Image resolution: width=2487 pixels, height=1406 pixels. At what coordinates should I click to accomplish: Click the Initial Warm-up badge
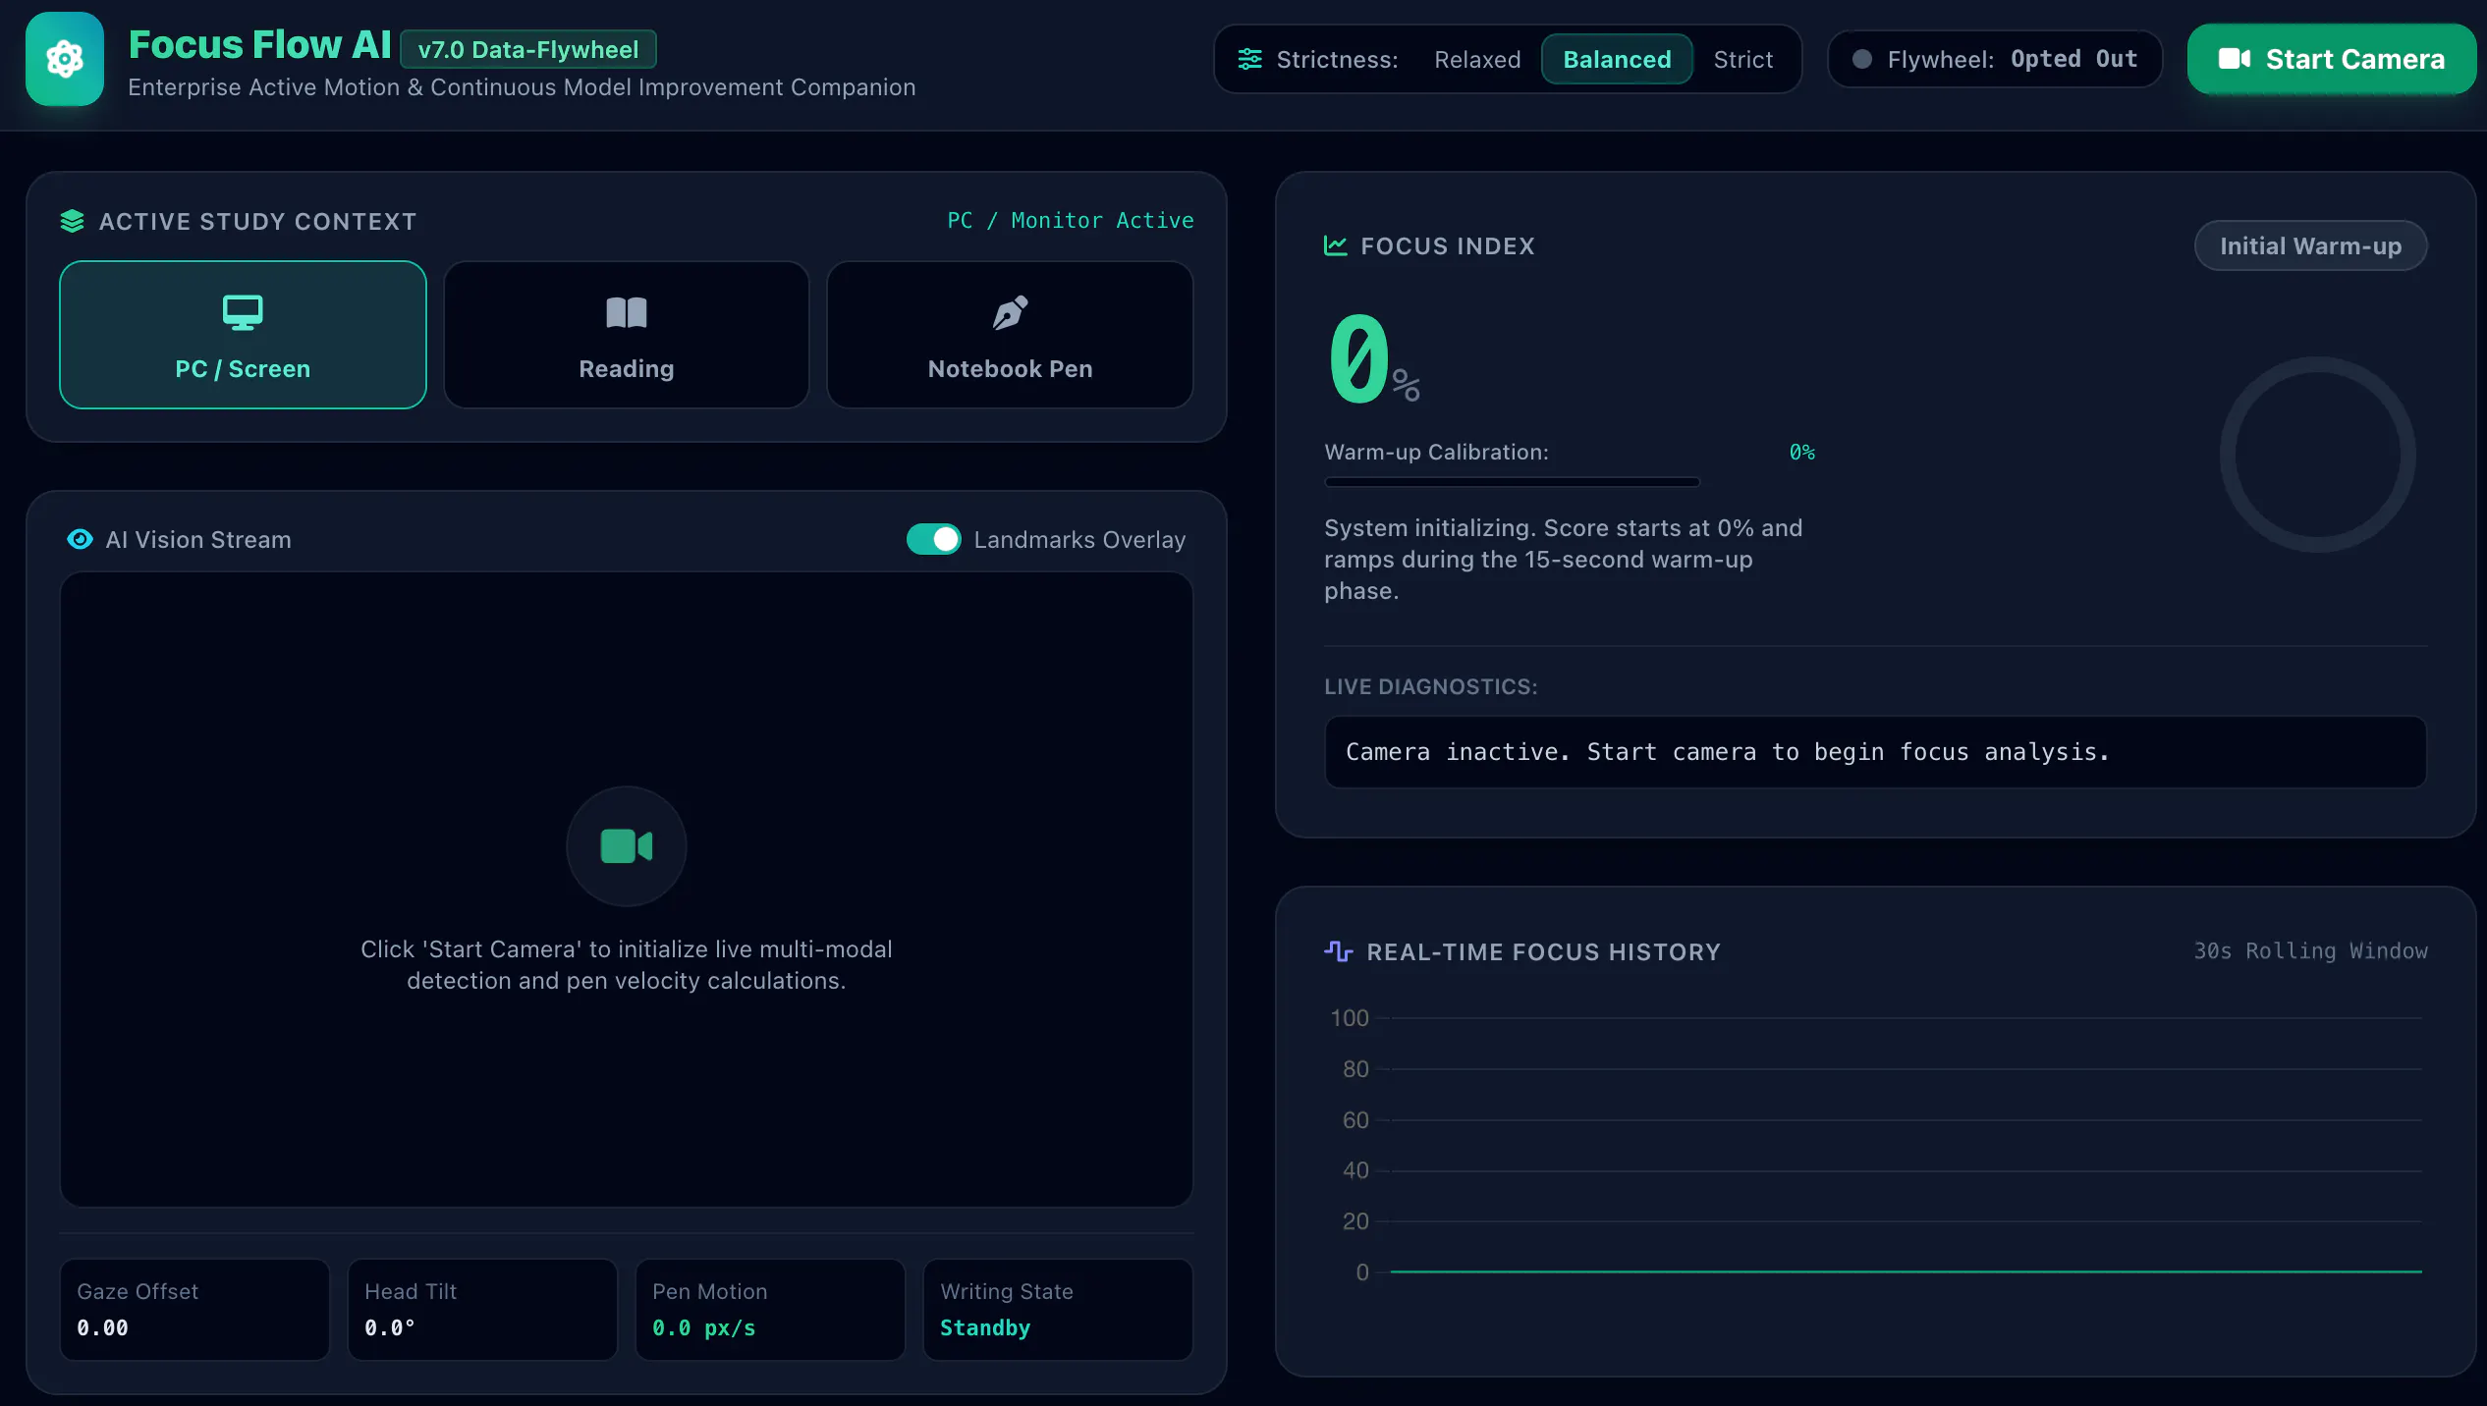[x=2310, y=245]
